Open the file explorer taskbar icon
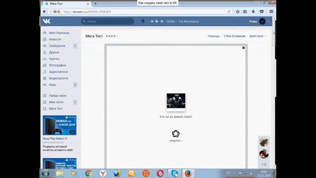Screen dimensions: 316x178 click(60, 174)
